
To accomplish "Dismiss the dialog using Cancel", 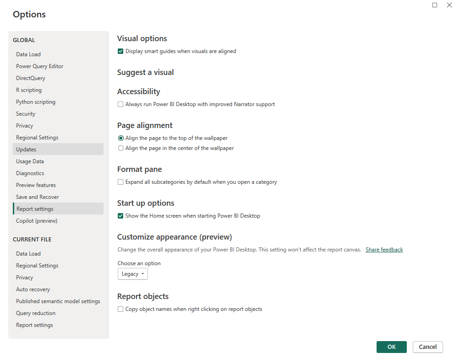I will coord(427,347).
